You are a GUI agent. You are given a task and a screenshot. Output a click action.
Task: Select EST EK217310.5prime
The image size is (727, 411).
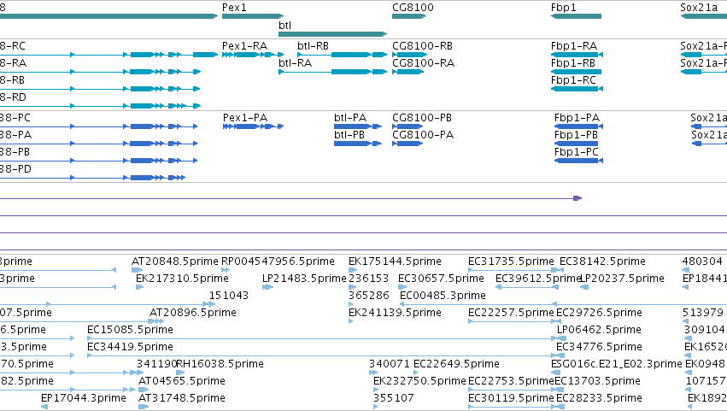182,279
